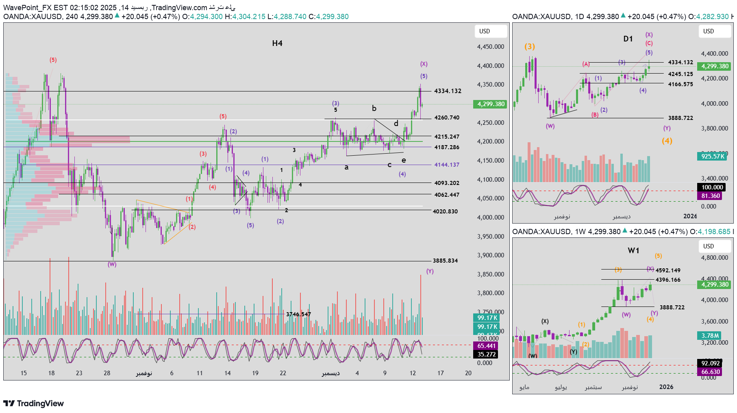This screenshot has height=413, width=737.
Task: Click the 3.78M volume tag on W1 chart
Action: click(x=710, y=336)
